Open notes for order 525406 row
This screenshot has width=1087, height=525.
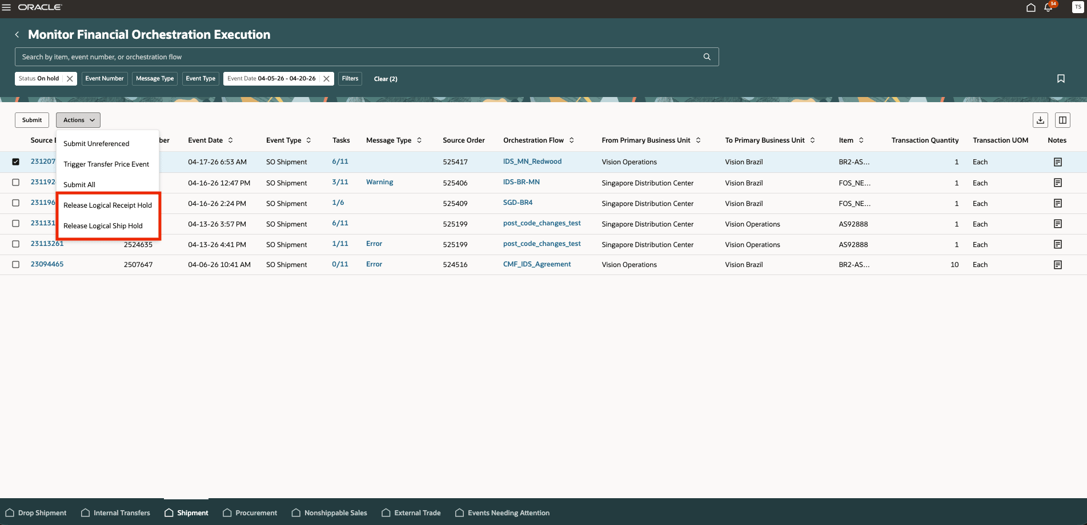[1057, 183]
